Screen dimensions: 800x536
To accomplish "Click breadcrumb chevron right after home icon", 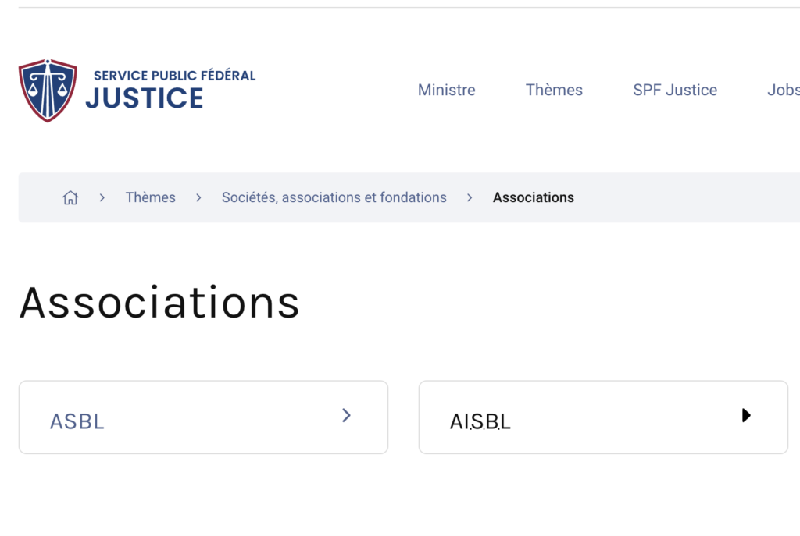I will (x=102, y=198).
